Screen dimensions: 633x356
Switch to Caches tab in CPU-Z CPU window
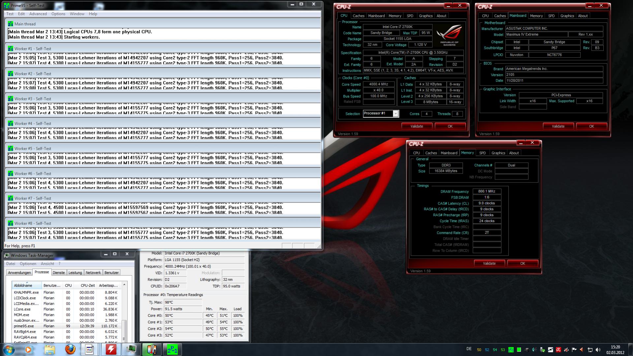click(x=358, y=16)
